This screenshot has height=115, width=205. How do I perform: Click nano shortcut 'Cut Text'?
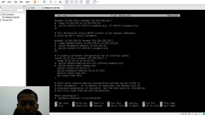[x=114, y=103]
